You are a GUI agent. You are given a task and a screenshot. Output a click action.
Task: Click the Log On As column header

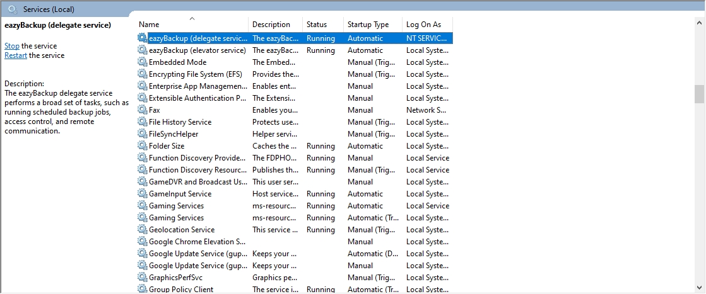click(424, 25)
